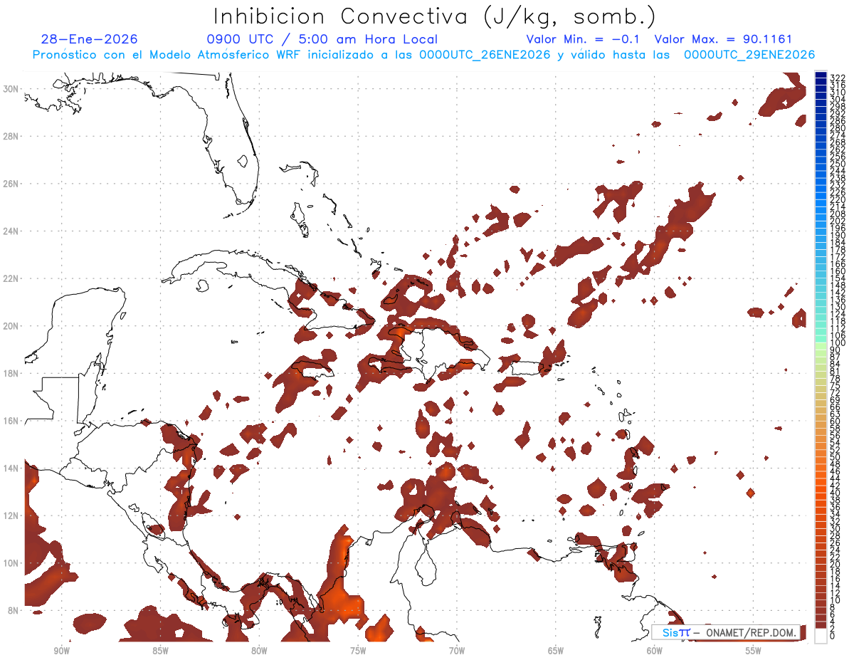This screenshot has height=660, width=854.
Task: Click the "Valor Max. = 90.1161" text
Action: click(x=723, y=39)
